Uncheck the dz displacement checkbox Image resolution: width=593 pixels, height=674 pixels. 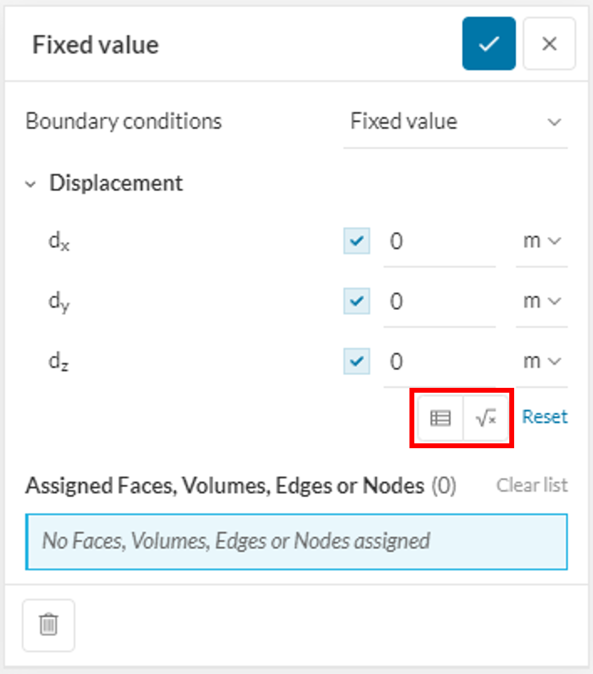tap(356, 361)
